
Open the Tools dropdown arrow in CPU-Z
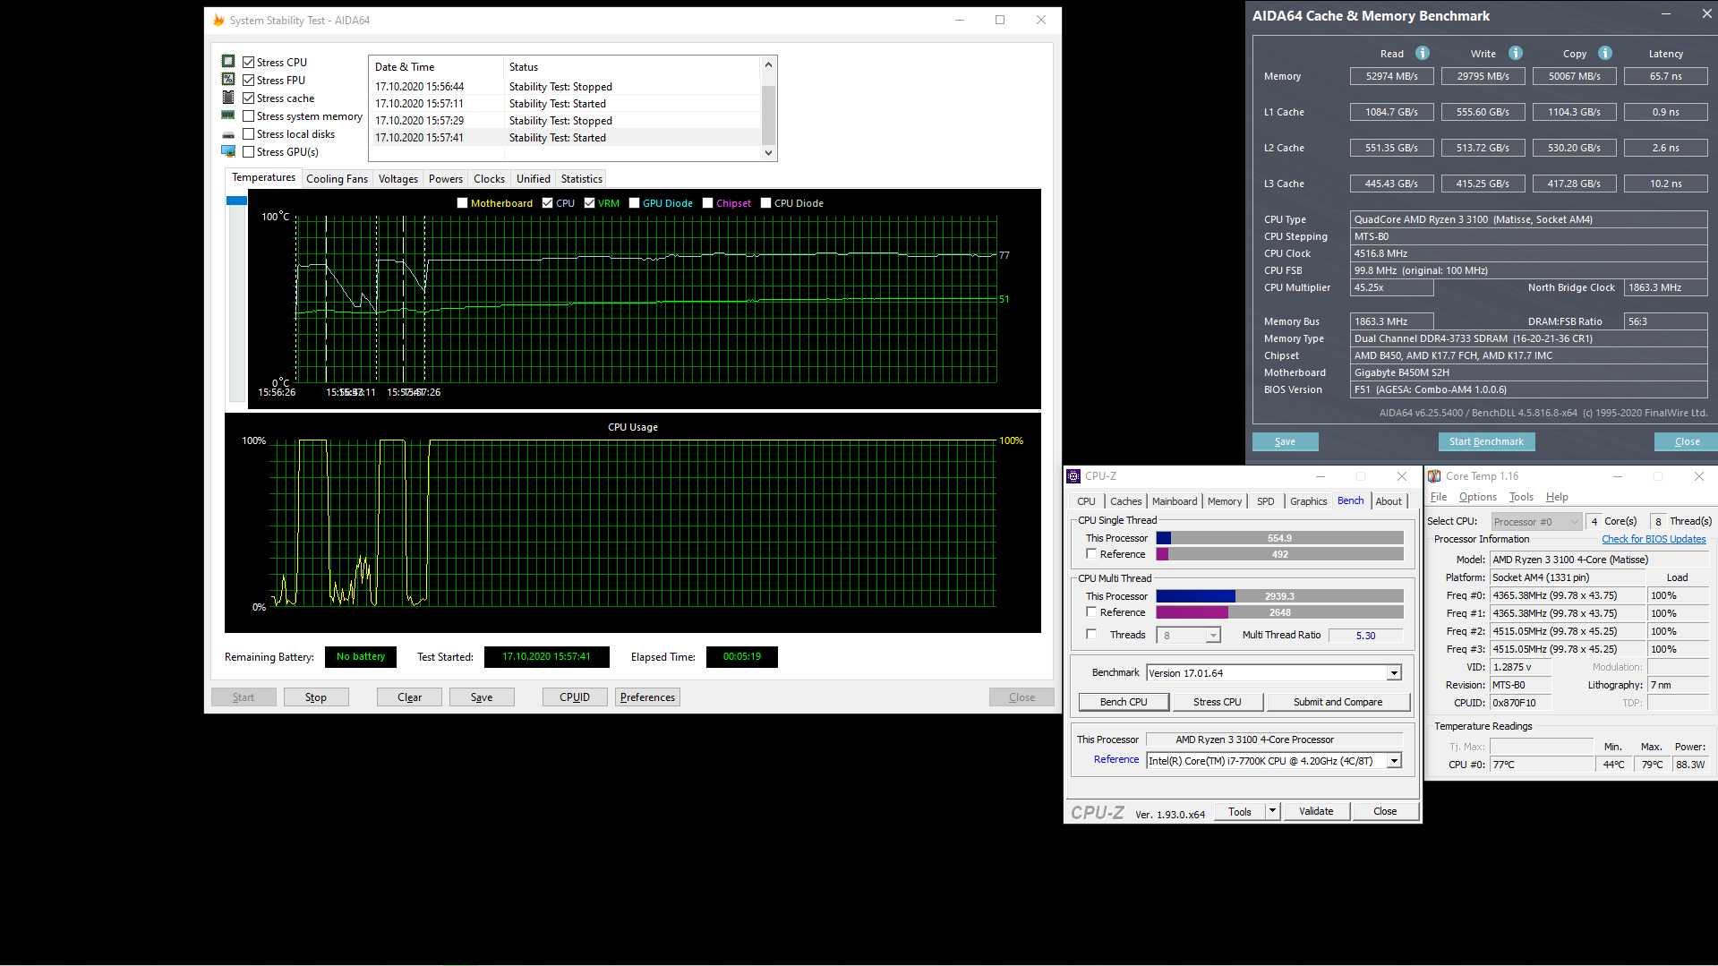(x=1272, y=811)
